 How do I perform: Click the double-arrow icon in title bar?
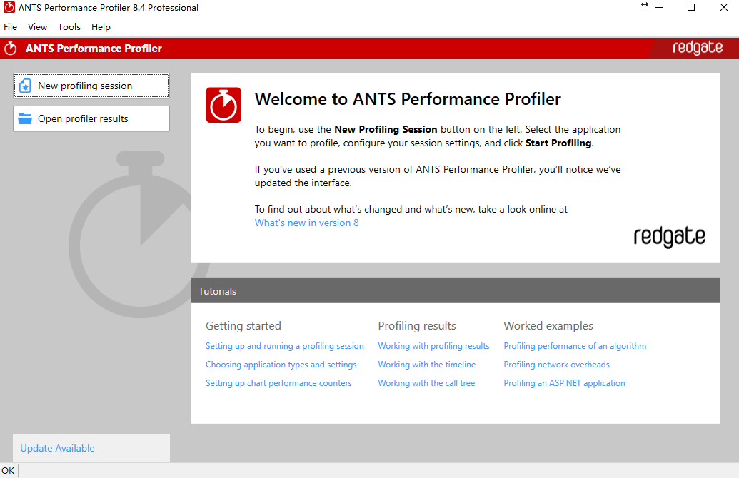645,5
